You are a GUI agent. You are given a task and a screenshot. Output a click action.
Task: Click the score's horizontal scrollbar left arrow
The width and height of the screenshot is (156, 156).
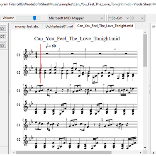coord(14,153)
